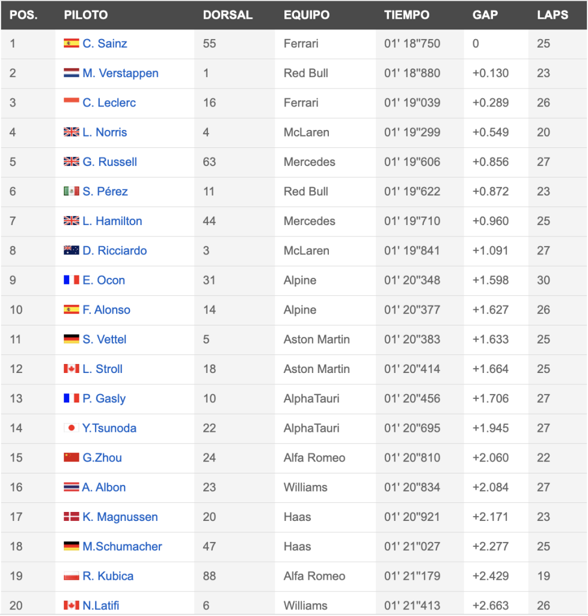Click the Monaco flag beside C. Leclerc

72,101
